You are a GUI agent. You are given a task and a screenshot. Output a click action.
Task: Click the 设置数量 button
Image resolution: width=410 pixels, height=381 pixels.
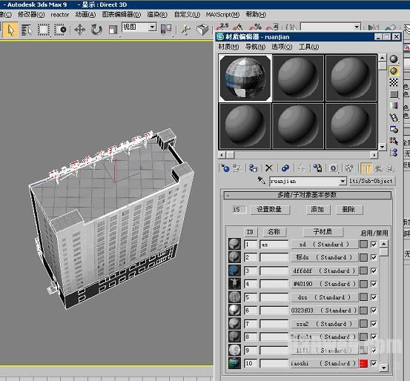point(270,210)
